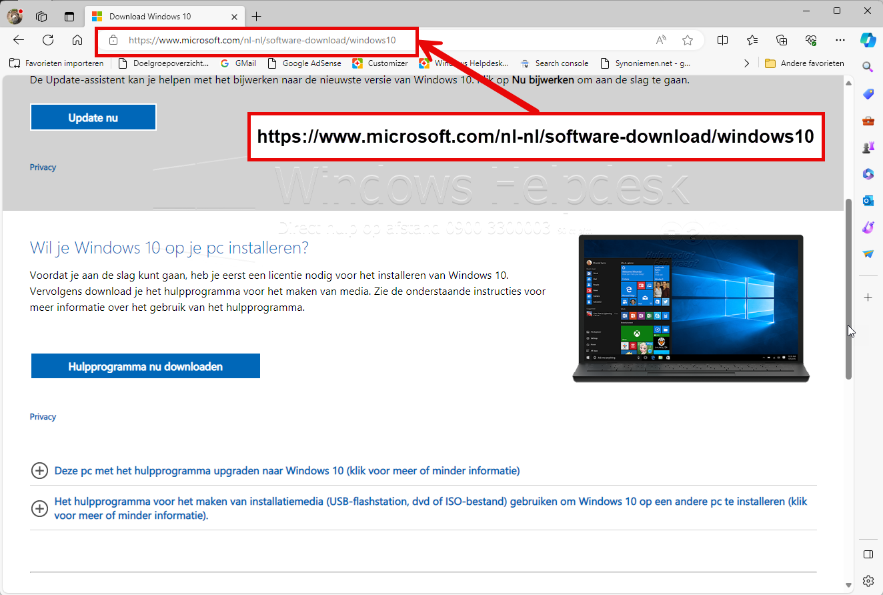
Task: Show more favorites bar items chevron
Action: click(x=746, y=63)
